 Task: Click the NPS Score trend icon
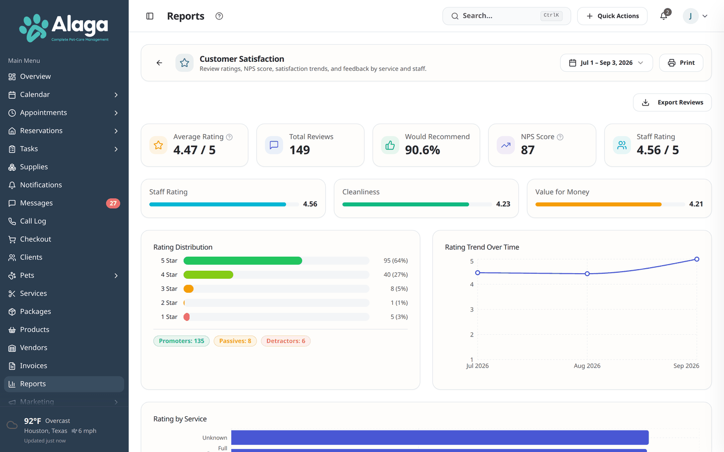coord(506,145)
